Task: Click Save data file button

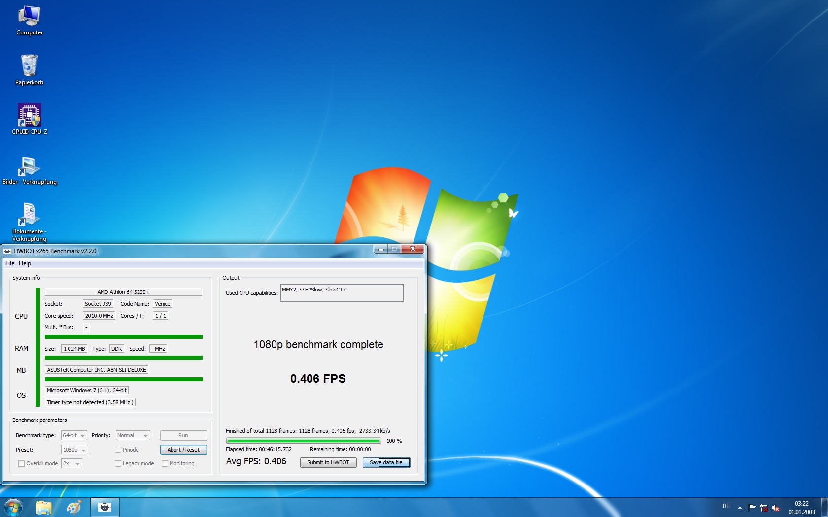Action: [386, 462]
